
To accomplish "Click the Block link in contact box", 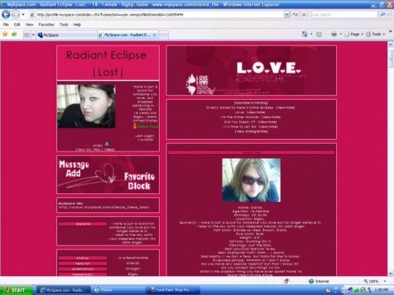I will click(x=139, y=186).
